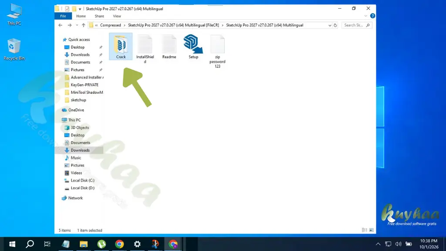
Task: Click Properties quick access toolbar icon
Action: click(x=67, y=9)
